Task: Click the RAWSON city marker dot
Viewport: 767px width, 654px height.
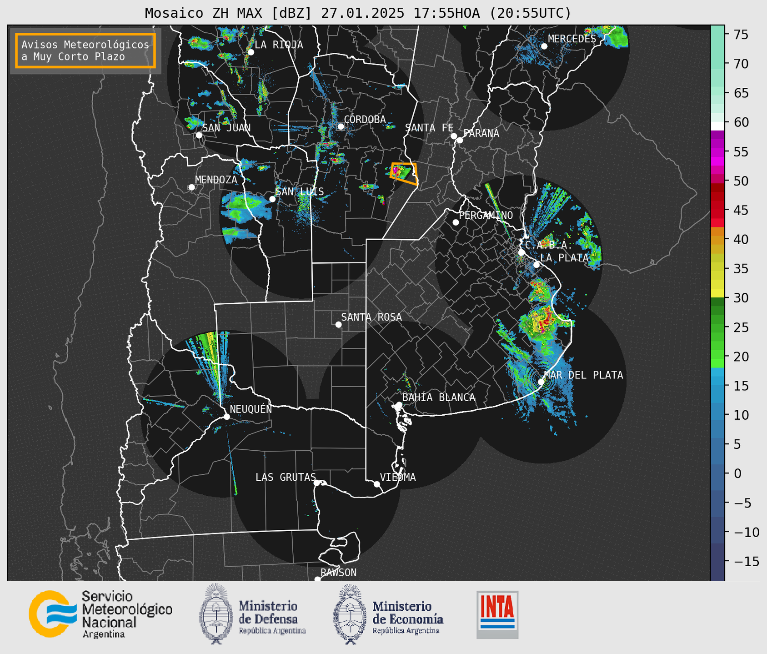Action: (x=317, y=579)
